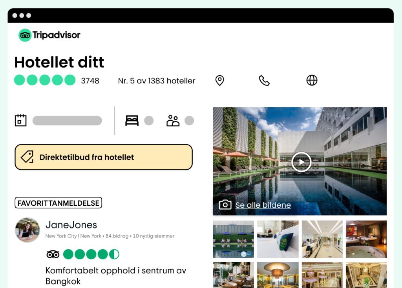Click the JaneJones reviewer name
The image size is (402, 288).
[71, 225]
